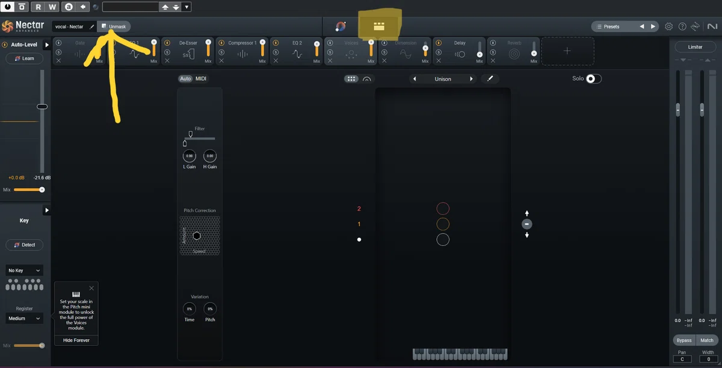
Task: Expand the Auto-Level panel arrow
Action: (x=47, y=45)
